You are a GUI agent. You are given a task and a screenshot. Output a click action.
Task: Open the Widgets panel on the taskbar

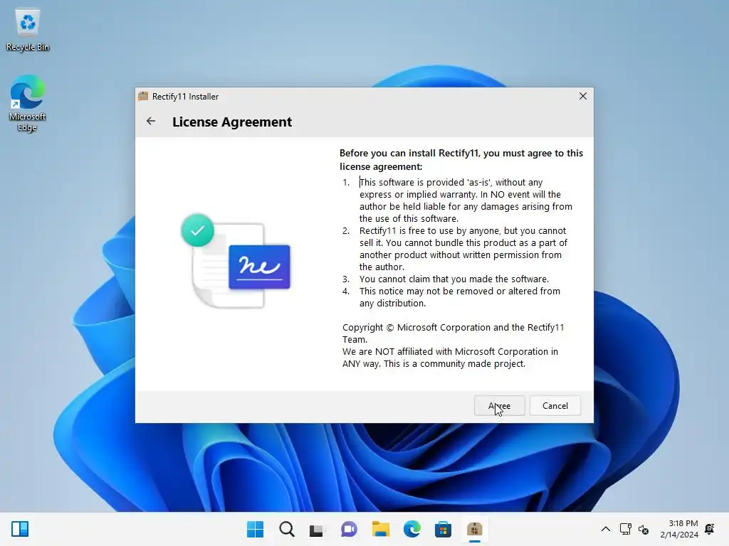click(20, 529)
